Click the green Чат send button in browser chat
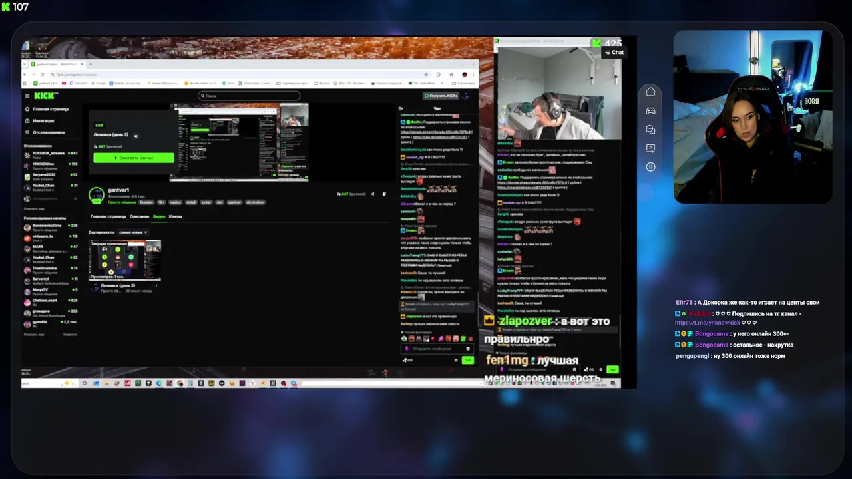 pyautogui.click(x=468, y=360)
